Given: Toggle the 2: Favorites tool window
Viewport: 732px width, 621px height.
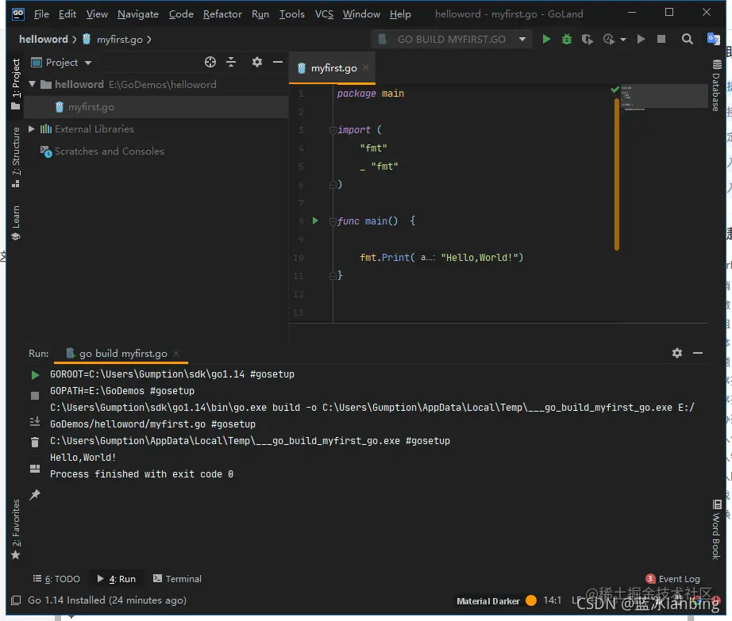Looking at the screenshot, I should 16,529.
